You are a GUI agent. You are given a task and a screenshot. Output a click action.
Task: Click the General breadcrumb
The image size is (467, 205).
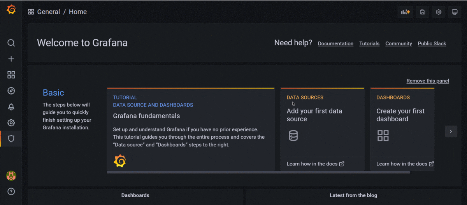[x=49, y=12]
